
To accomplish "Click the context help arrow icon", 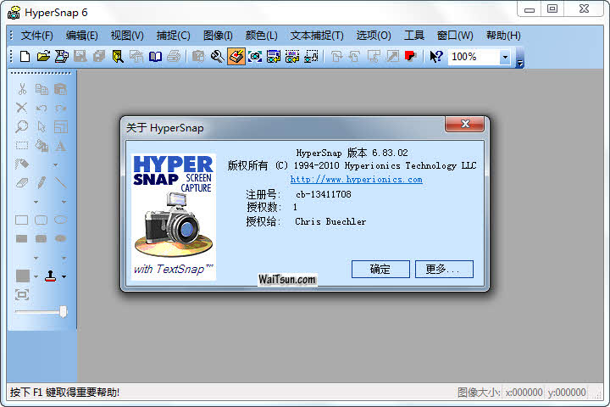I will pyautogui.click(x=435, y=57).
